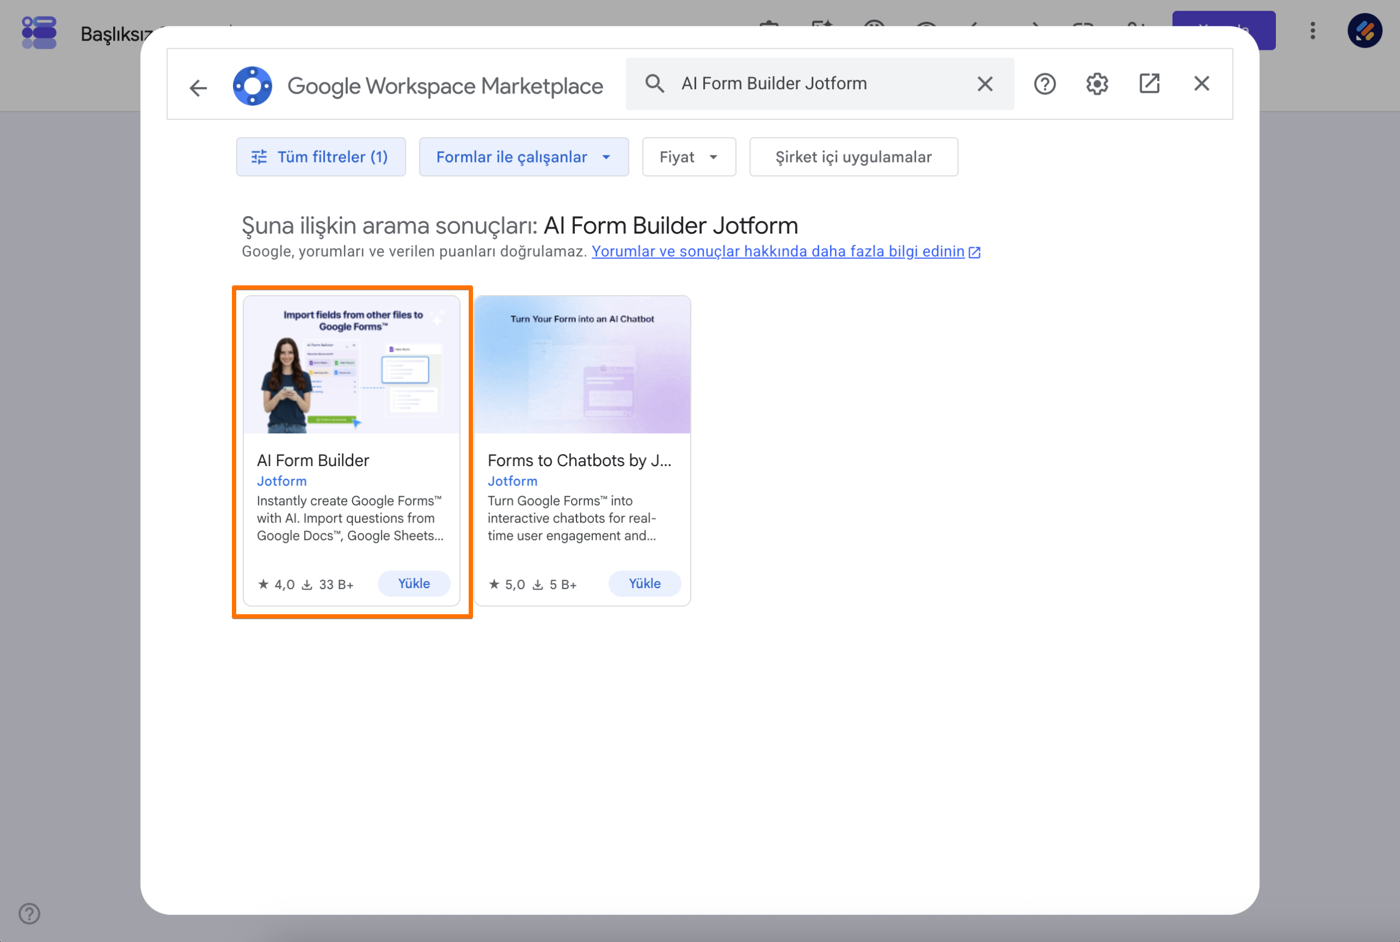Viewport: 1400px width, 942px height.
Task: Go back with the Marketplace back arrow
Action: click(198, 88)
